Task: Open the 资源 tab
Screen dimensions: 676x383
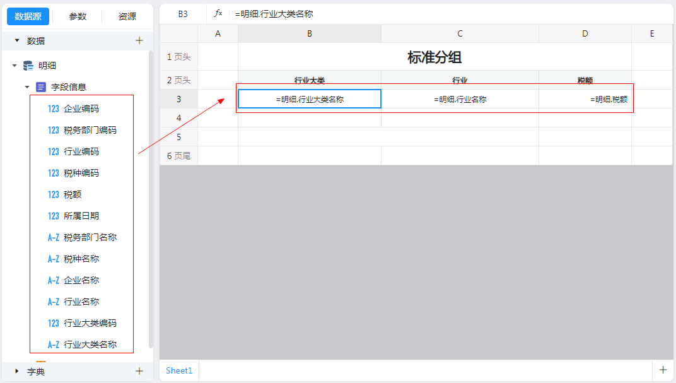Action: (127, 16)
